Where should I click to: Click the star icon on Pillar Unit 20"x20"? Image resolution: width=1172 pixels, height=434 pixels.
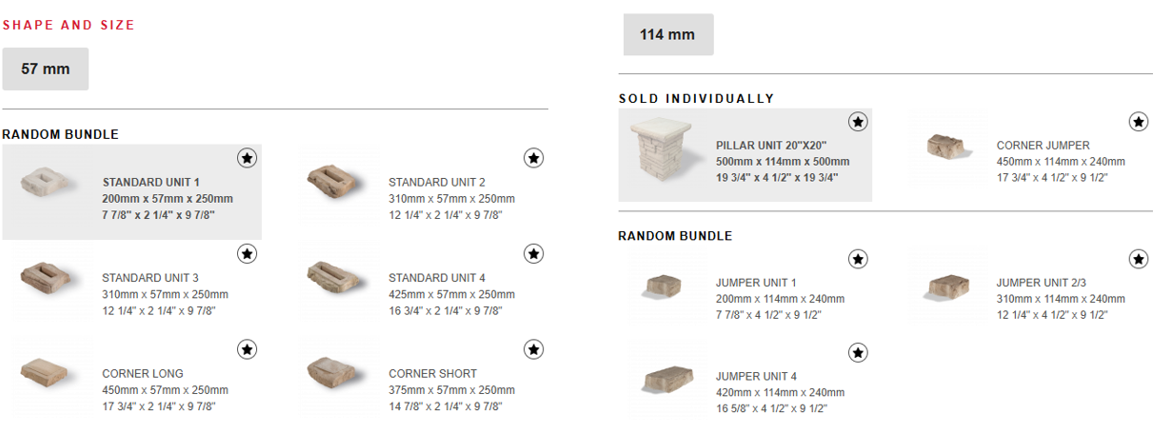tap(858, 122)
